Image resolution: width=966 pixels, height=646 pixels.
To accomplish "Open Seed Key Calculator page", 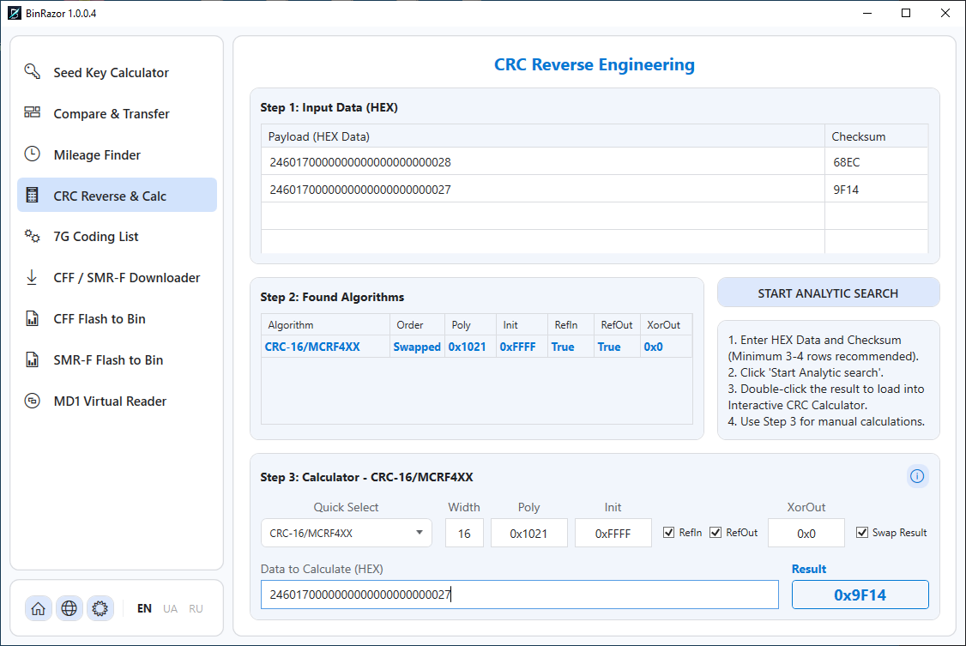I will click(117, 72).
